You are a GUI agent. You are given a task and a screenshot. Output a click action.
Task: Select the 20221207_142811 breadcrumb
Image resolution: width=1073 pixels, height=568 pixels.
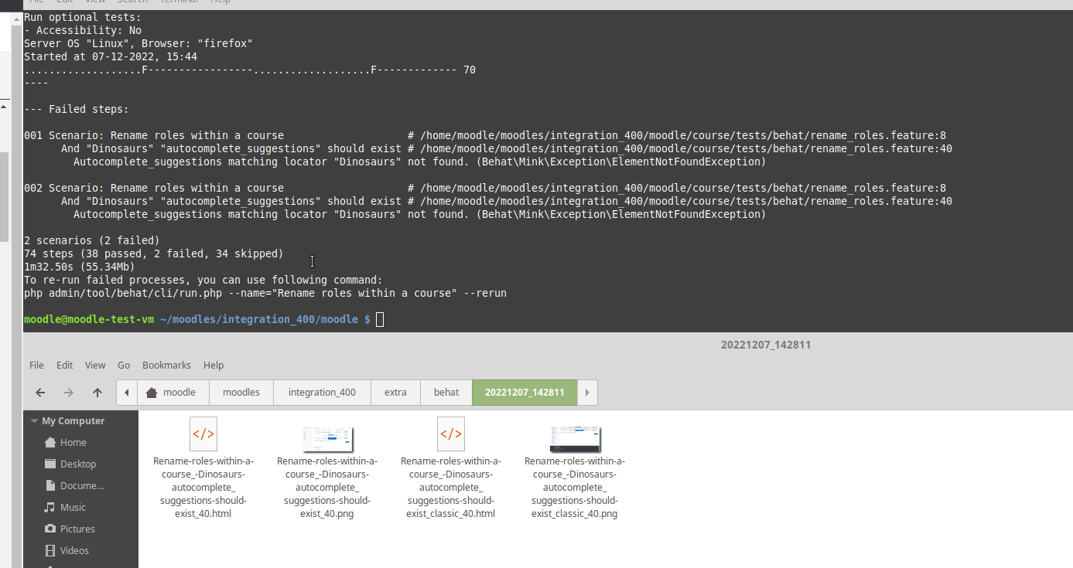[525, 393]
